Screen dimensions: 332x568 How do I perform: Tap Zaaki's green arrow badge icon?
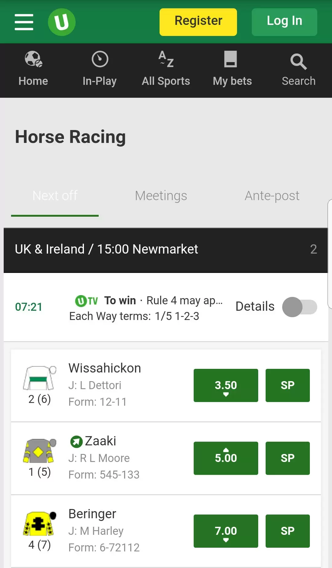pos(76,442)
